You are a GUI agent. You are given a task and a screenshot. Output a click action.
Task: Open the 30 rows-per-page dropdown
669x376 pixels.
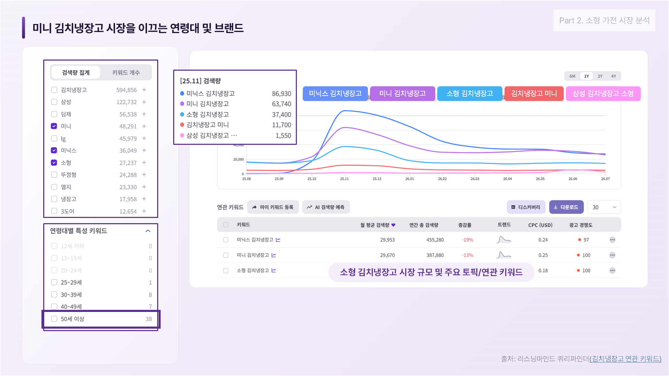click(x=604, y=207)
